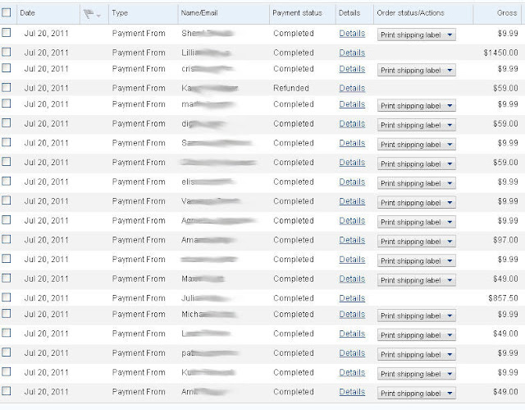
Task: Click the $1450.00 gross amount
Action: [x=500, y=53]
